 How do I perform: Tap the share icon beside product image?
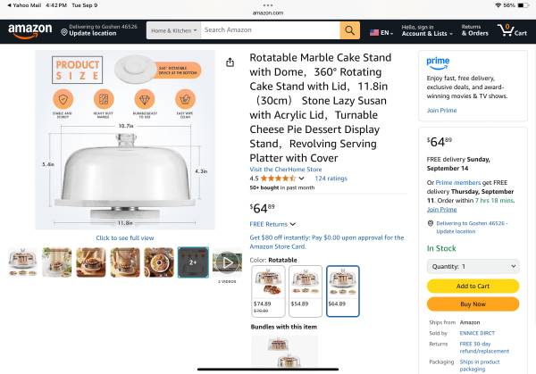point(230,62)
